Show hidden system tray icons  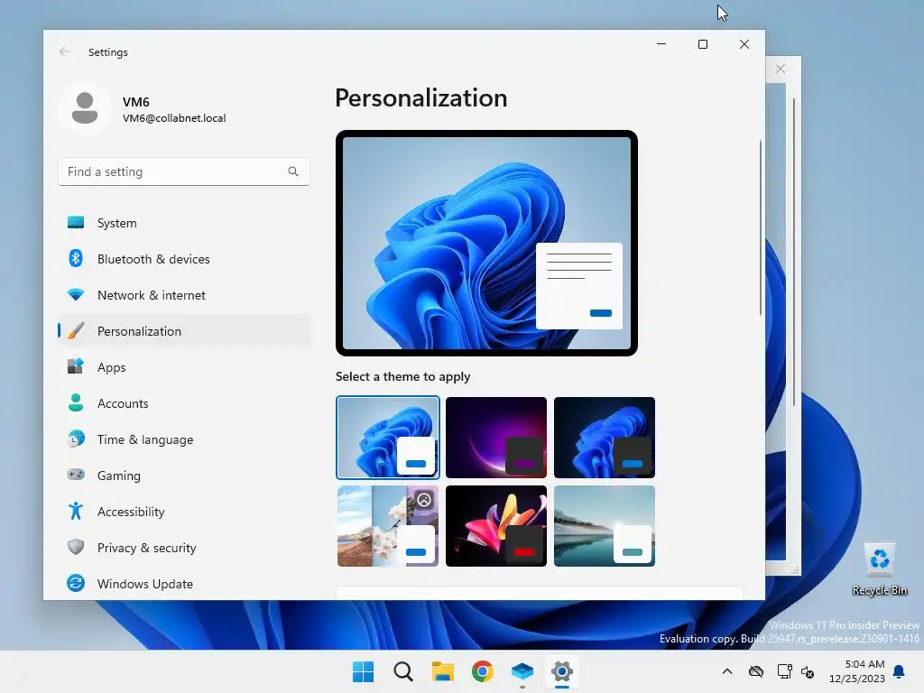(727, 671)
